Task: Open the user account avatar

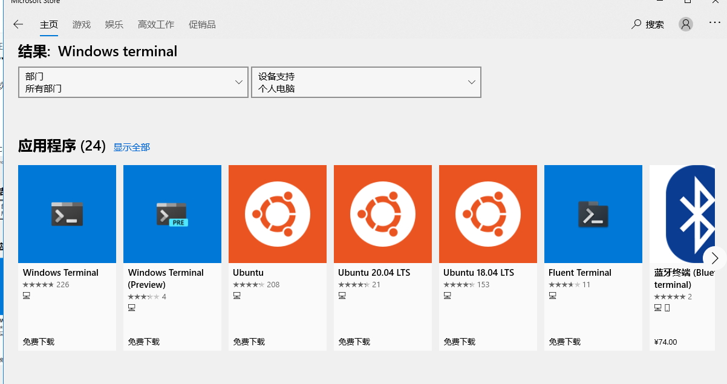Action: [x=686, y=24]
